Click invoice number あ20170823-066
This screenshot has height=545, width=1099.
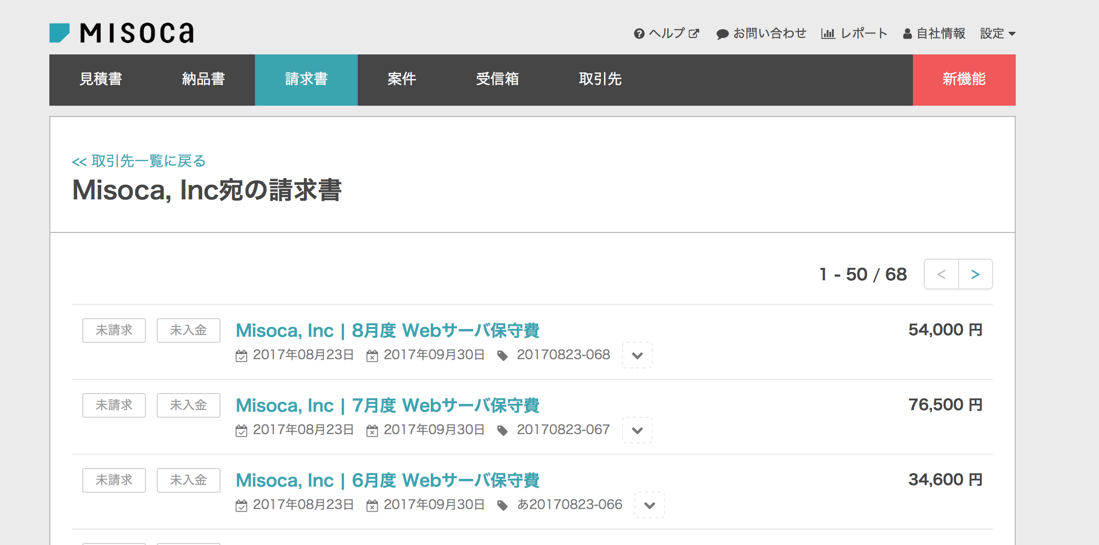[570, 504]
